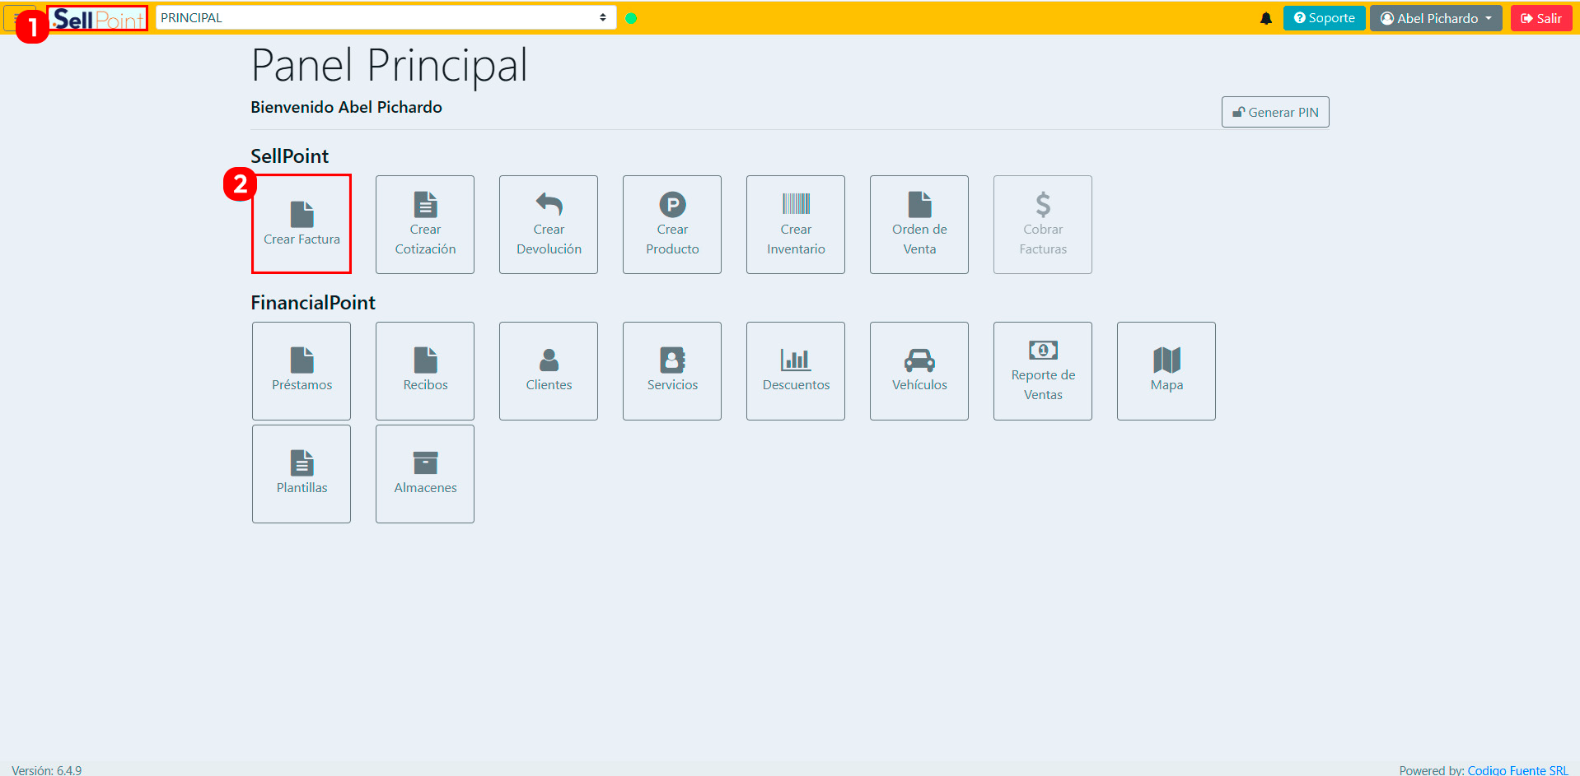
Task: Open the Vehículos car icon tile
Action: [x=919, y=371]
